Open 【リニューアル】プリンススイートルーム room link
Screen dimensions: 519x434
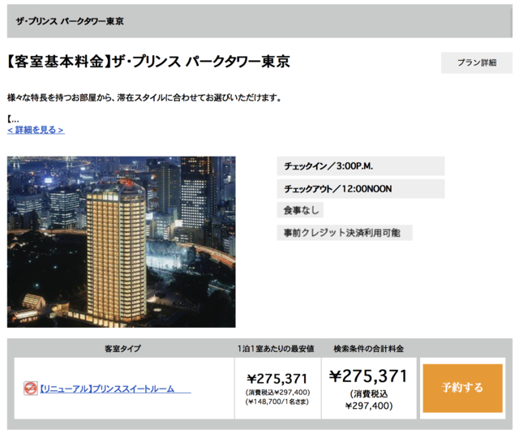click(115, 389)
